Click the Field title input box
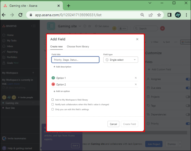191x151 pixels. click(75, 60)
